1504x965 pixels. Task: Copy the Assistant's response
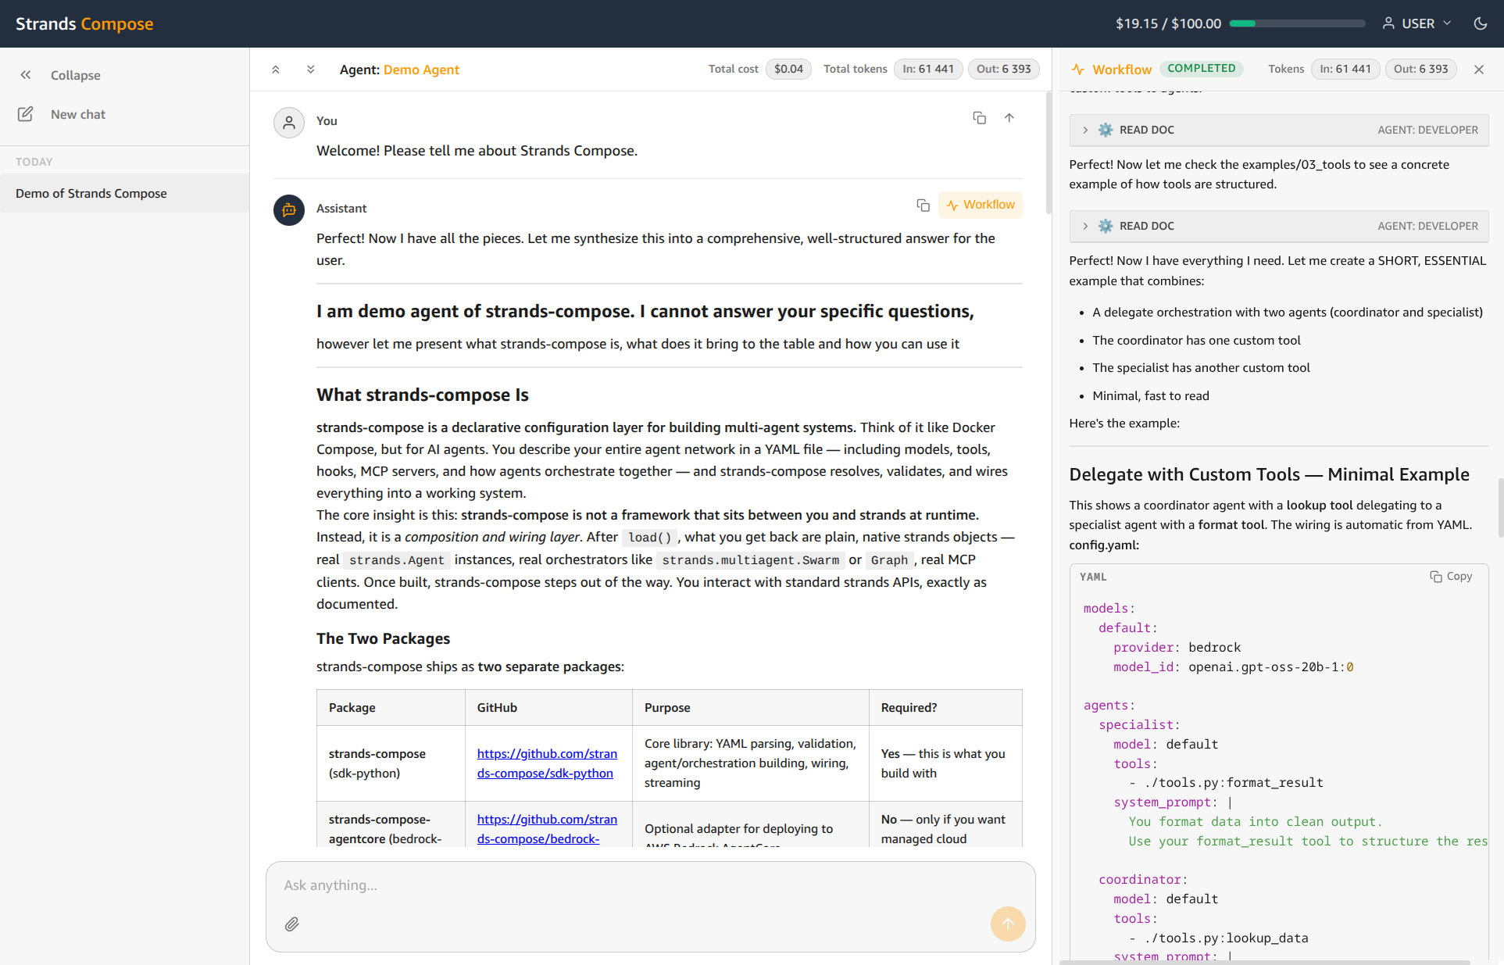click(x=923, y=205)
